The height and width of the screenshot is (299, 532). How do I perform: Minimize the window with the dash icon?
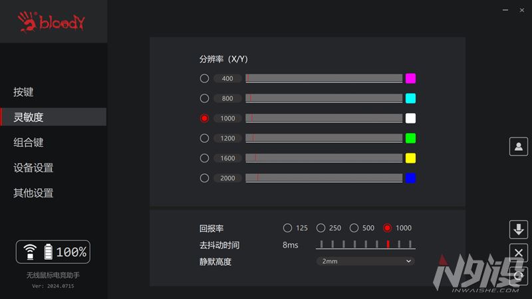tap(503, 11)
